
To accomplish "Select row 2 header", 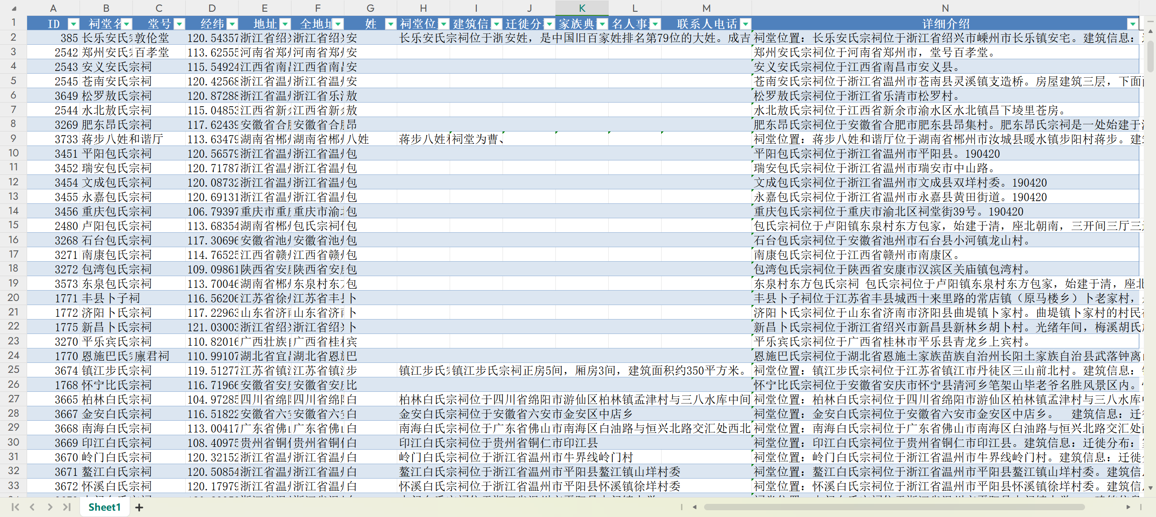I will coord(13,38).
